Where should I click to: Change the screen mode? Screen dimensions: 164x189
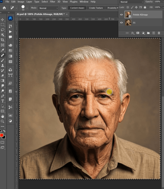click(2, 148)
